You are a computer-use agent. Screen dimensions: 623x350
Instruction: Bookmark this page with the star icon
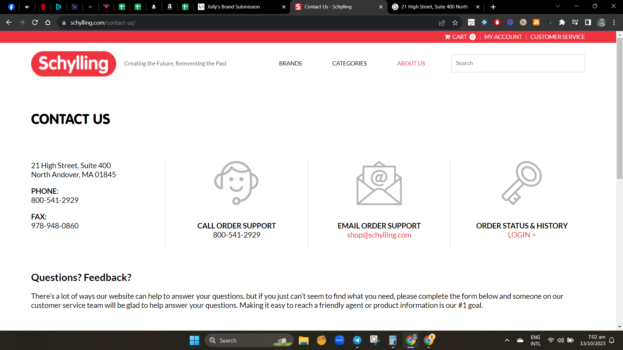click(455, 22)
